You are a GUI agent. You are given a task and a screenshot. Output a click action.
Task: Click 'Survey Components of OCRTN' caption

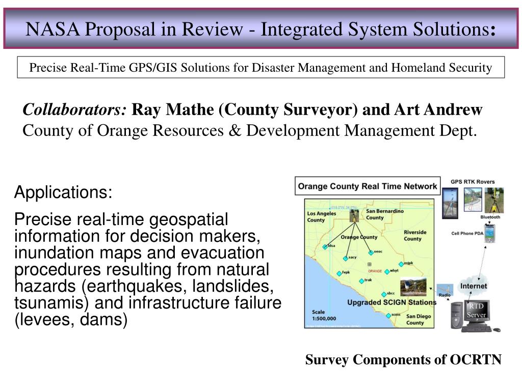pyautogui.click(x=403, y=360)
